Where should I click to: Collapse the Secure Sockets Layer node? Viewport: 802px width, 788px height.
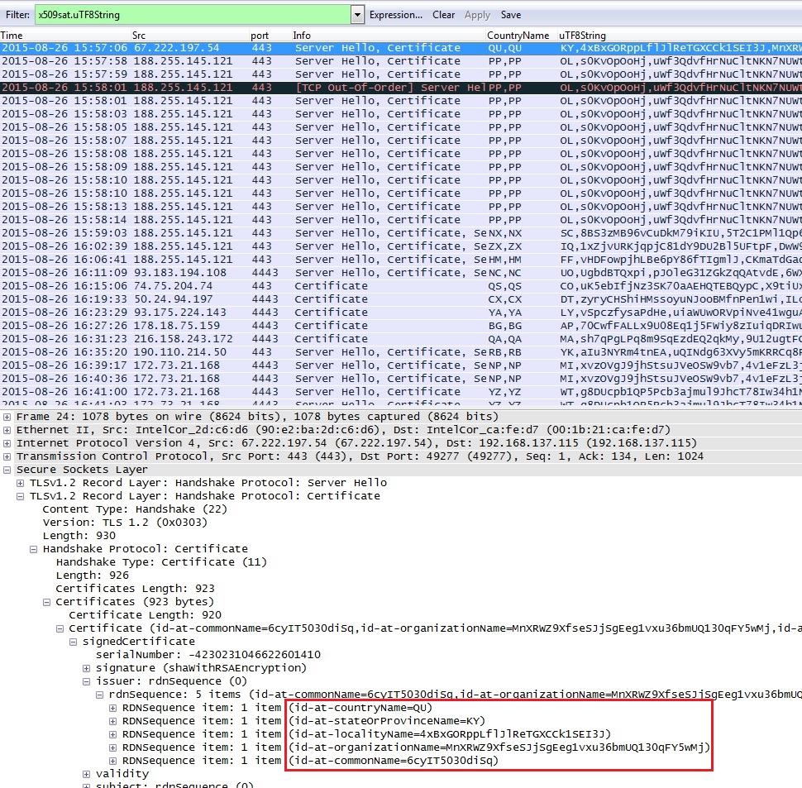pyautogui.click(x=7, y=470)
